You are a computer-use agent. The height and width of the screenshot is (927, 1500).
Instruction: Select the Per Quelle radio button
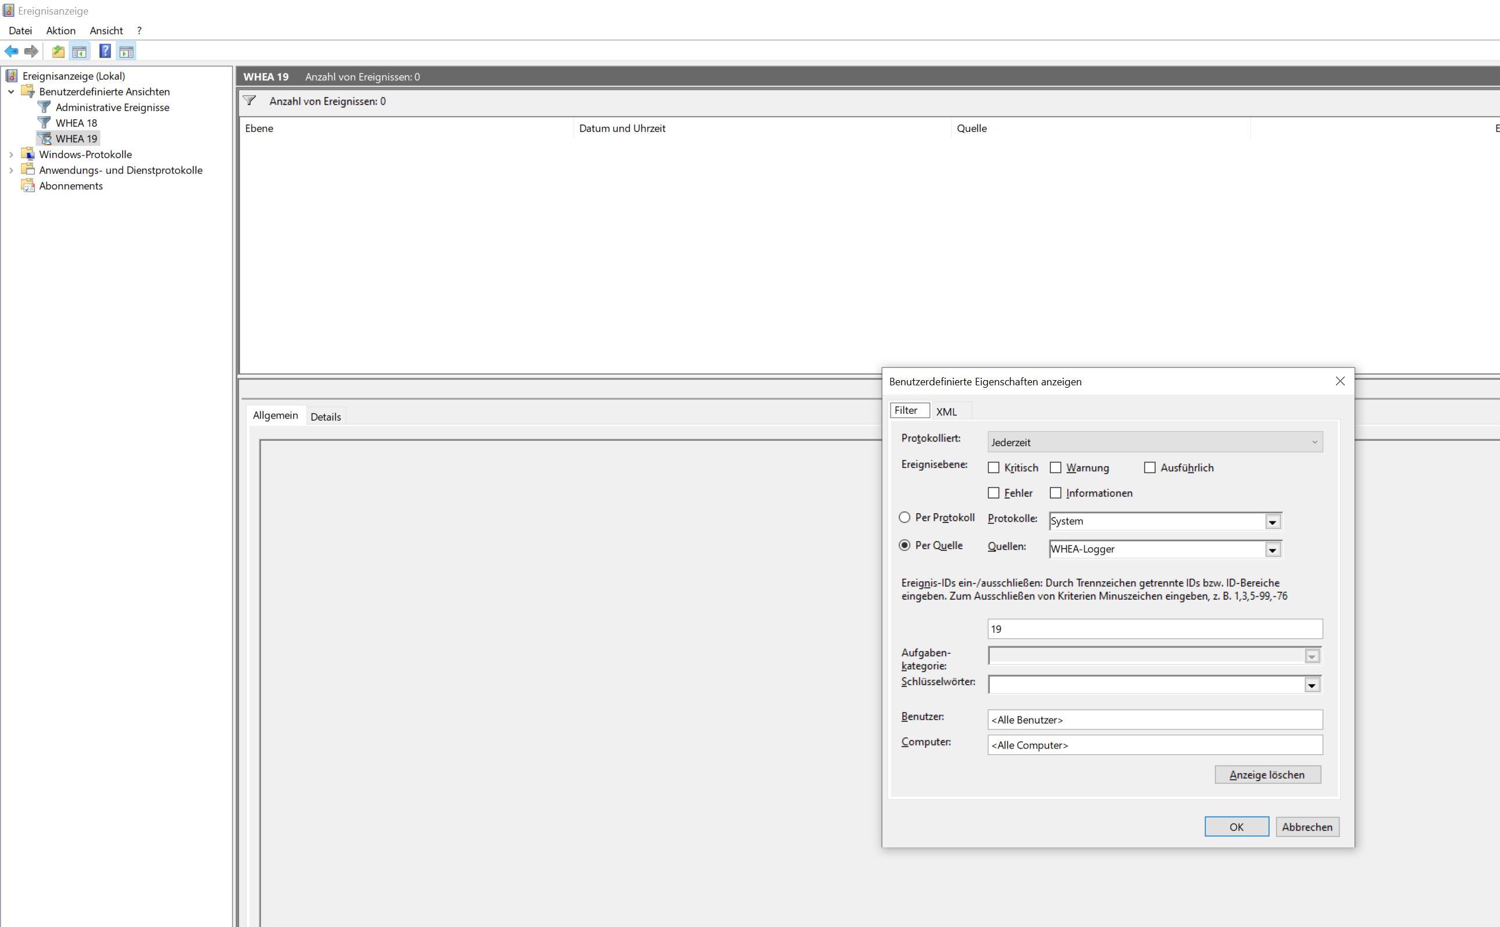click(x=904, y=545)
